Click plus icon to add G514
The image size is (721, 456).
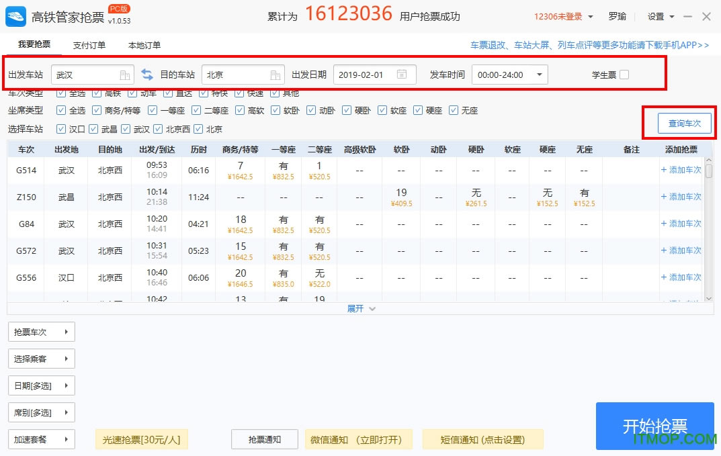coord(663,170)
